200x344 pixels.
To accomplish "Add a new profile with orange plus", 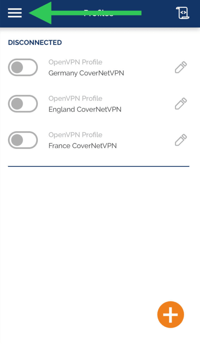I will 171,314.
